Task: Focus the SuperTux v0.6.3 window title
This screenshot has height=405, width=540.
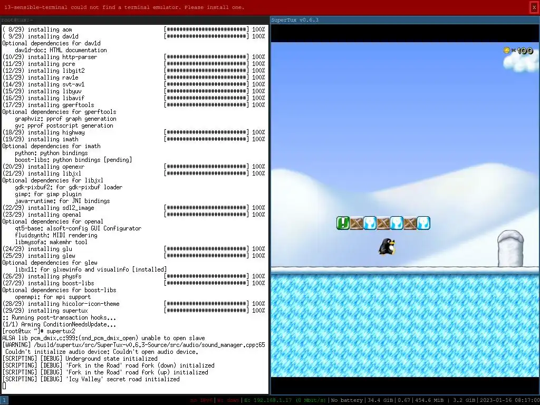Action: pos(405,20)
